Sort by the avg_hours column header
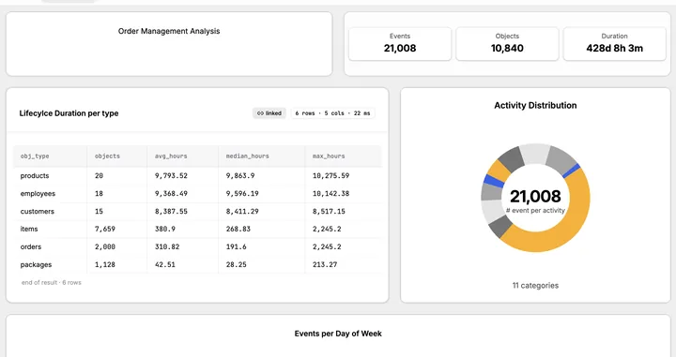The image size is (676, 357). (x=171, y=156)
